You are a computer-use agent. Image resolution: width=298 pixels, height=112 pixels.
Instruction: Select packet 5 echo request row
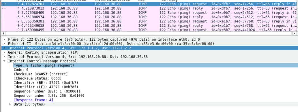149,13
